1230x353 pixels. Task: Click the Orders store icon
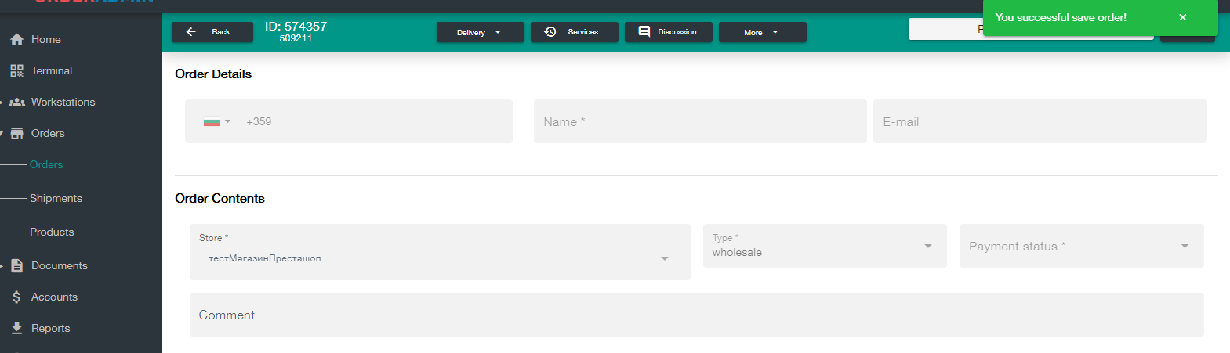[16, 134]
